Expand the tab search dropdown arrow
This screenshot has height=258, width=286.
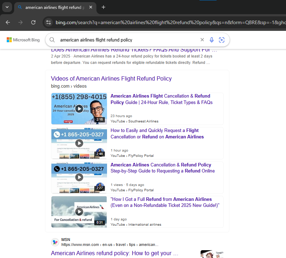7,7
